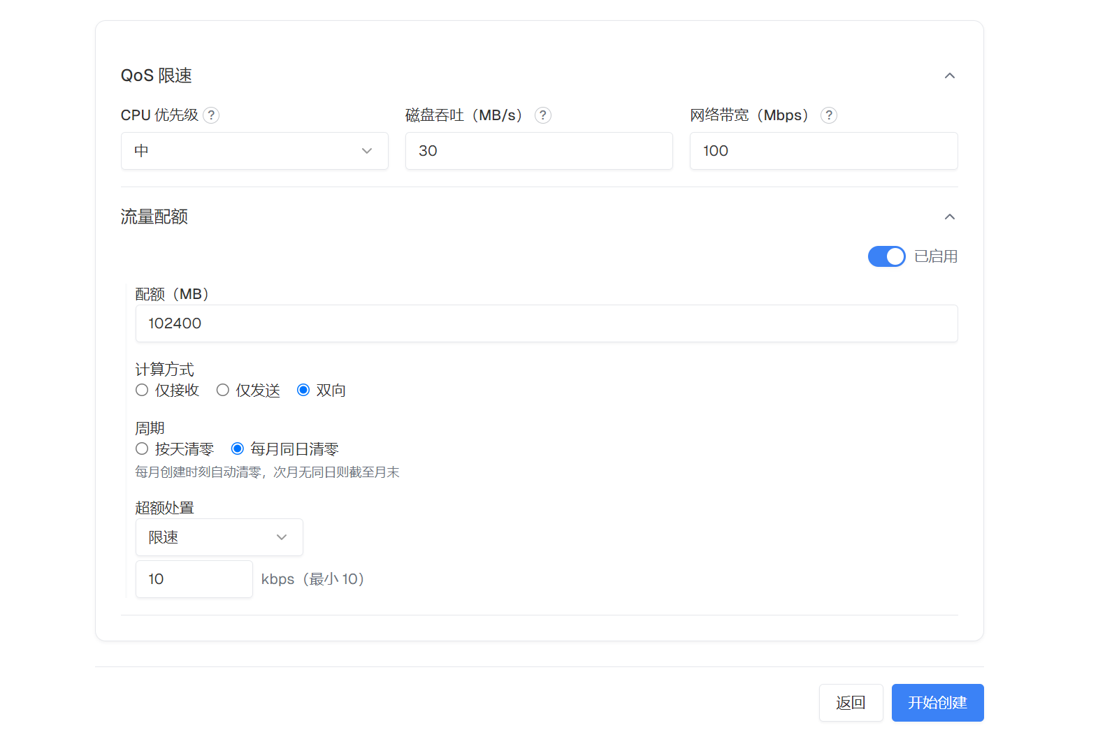Click the 磁盘吞吐 help question mark icon

(543, 115)
